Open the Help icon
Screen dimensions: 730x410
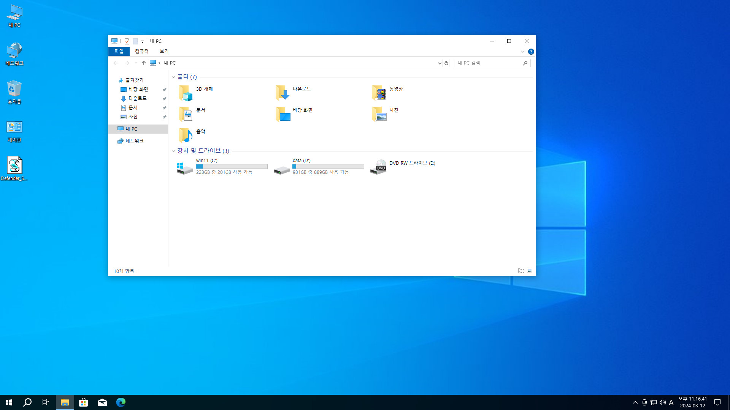pos(531,52)
